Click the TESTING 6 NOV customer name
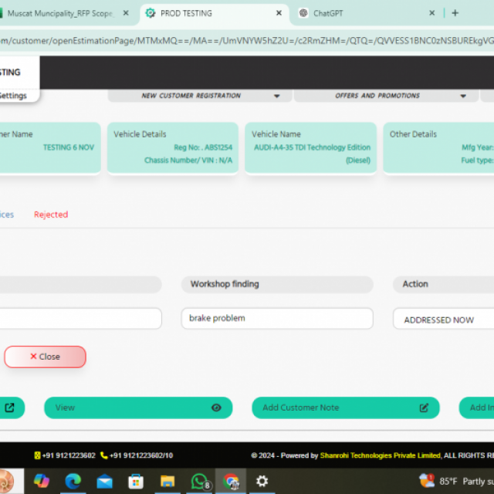Viewport: 494px width, 494px height. tap(69, 147)
